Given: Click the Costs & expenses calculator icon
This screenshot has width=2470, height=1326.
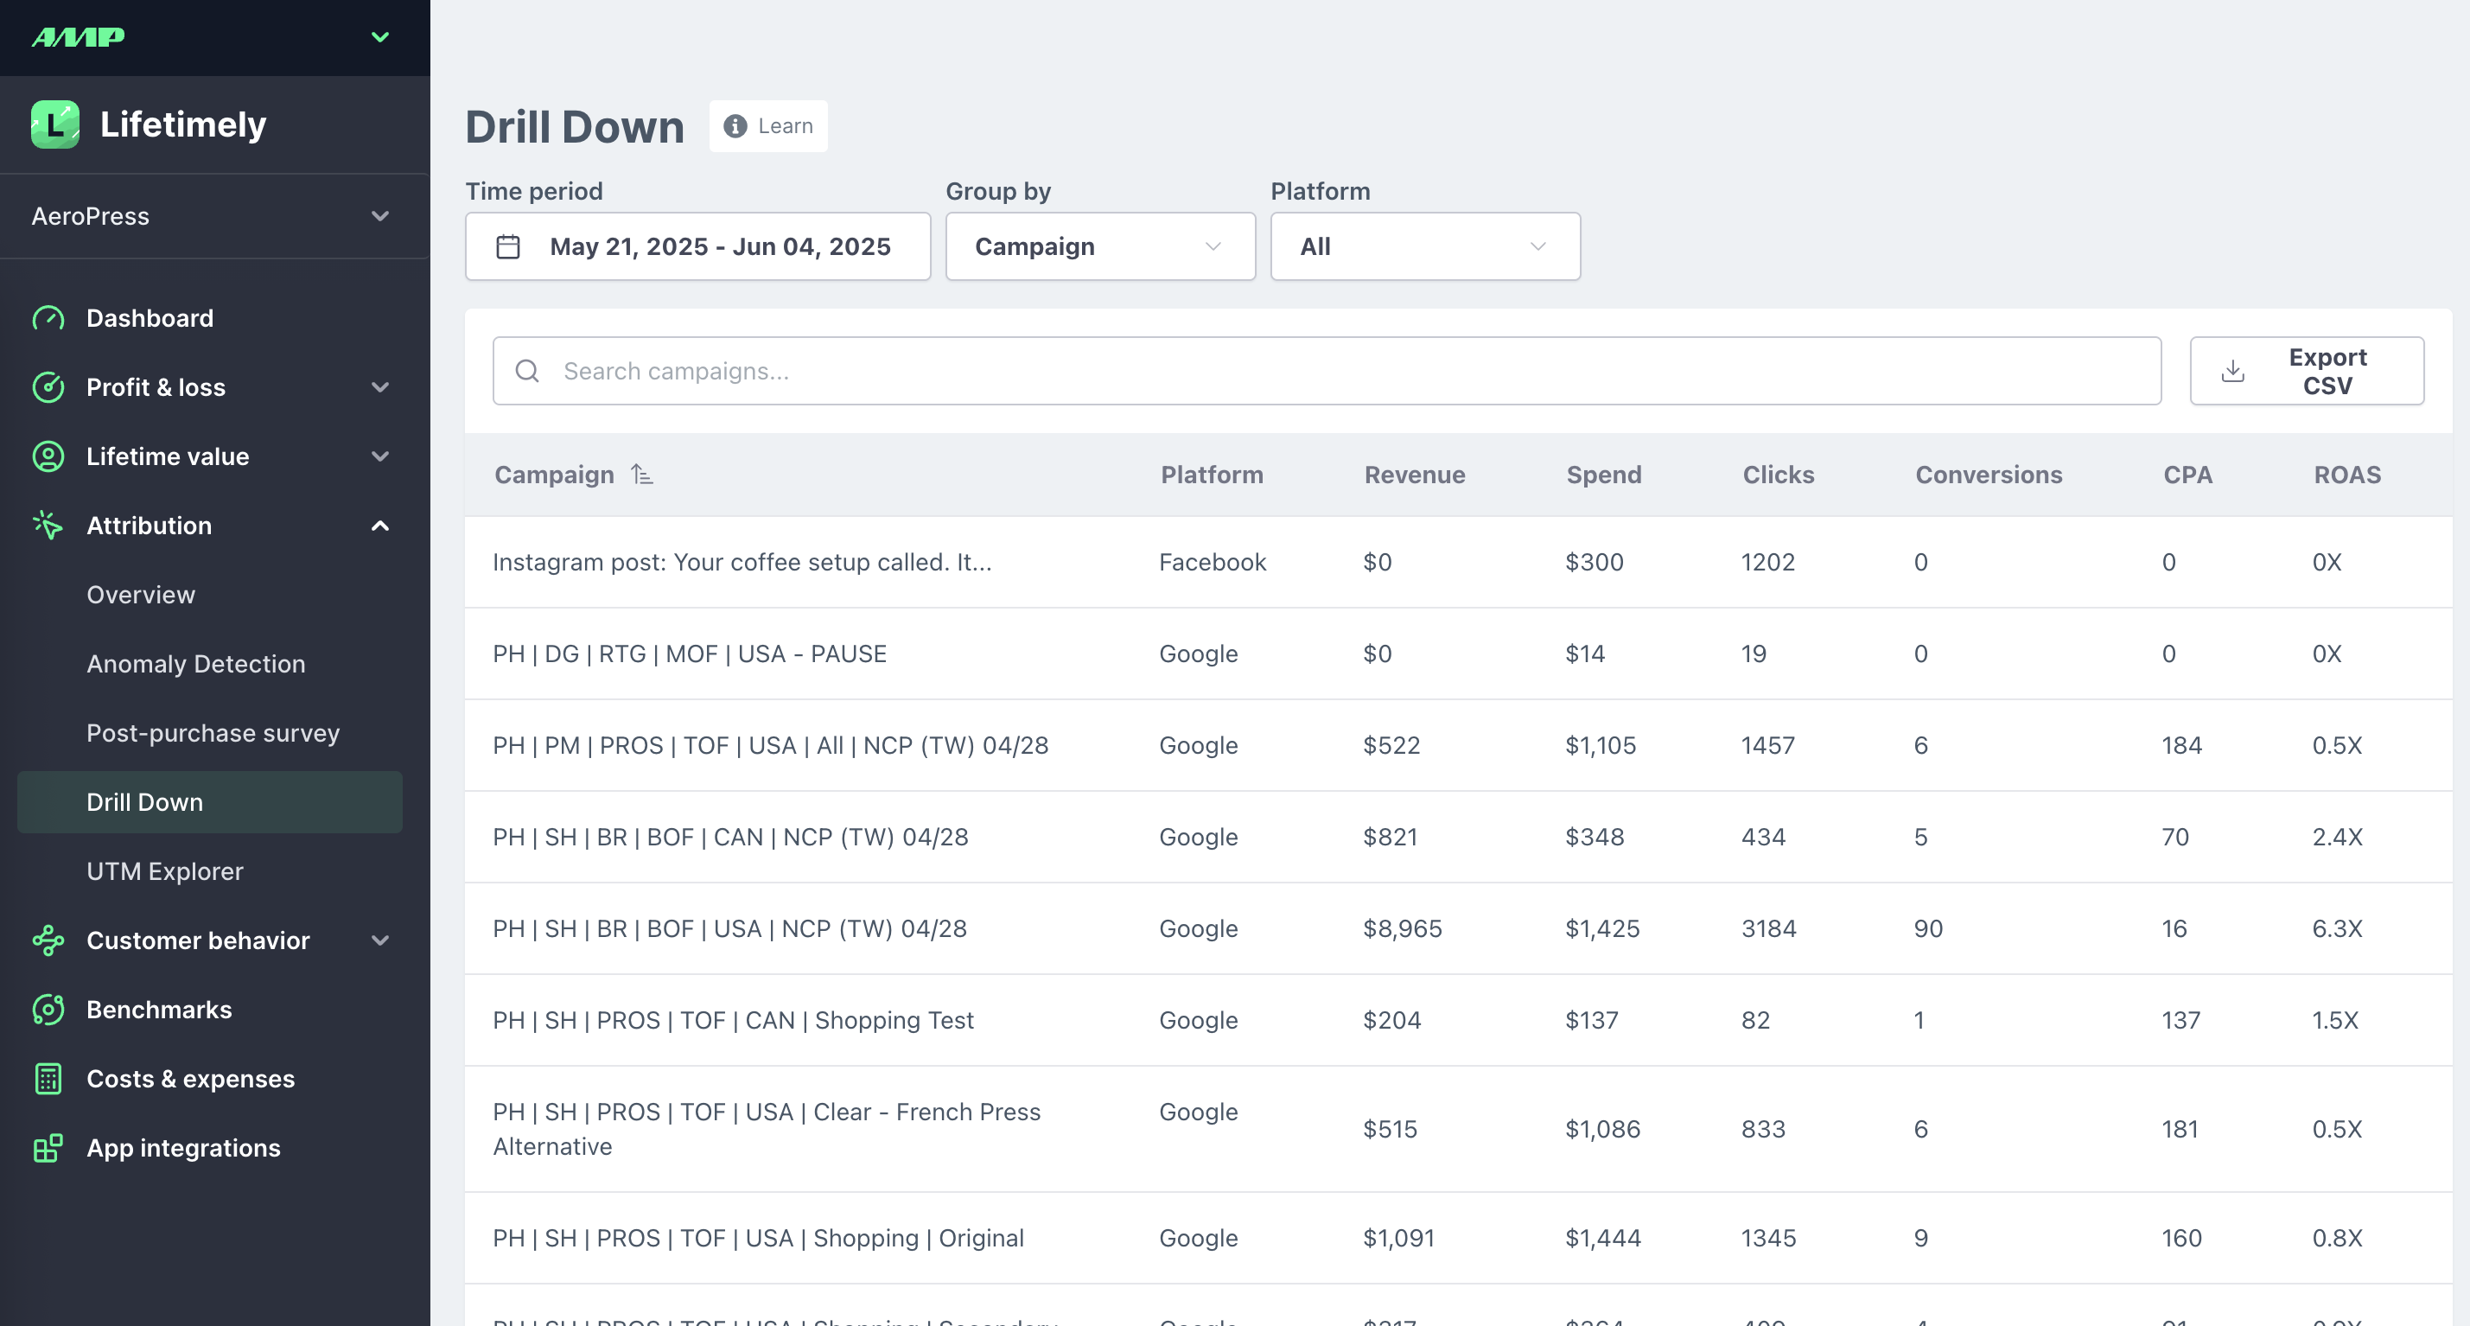Looking at the screenshot, I should pos(48,1079).
